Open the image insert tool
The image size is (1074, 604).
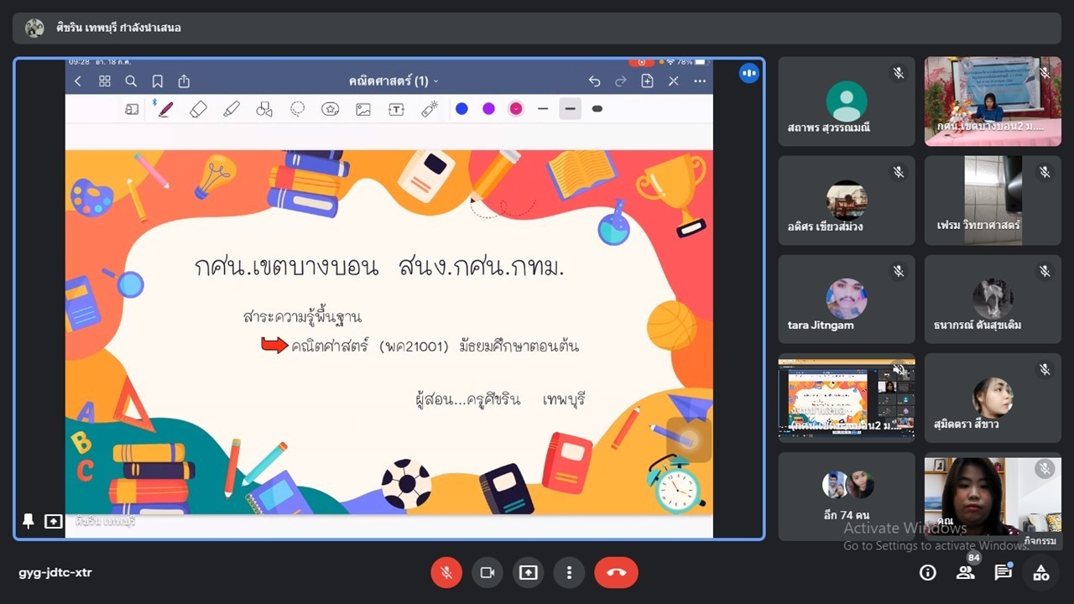[363, 109]
